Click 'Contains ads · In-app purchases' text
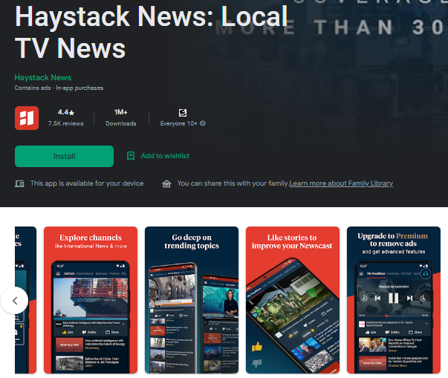 point(59,88)
